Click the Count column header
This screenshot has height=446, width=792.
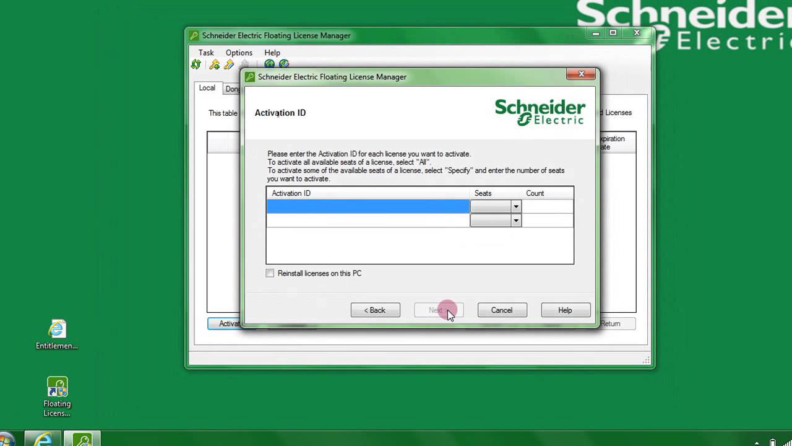pos(548,193)
